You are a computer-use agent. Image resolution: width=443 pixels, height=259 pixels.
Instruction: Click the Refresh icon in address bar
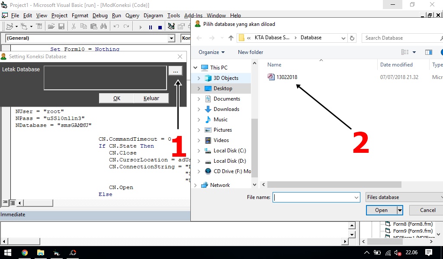[x=352, y=38]
